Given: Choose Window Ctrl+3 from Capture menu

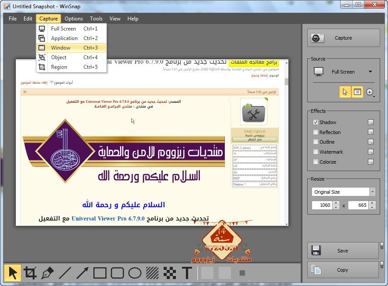Looking at the screenshot, I should [x=71, y=47].
